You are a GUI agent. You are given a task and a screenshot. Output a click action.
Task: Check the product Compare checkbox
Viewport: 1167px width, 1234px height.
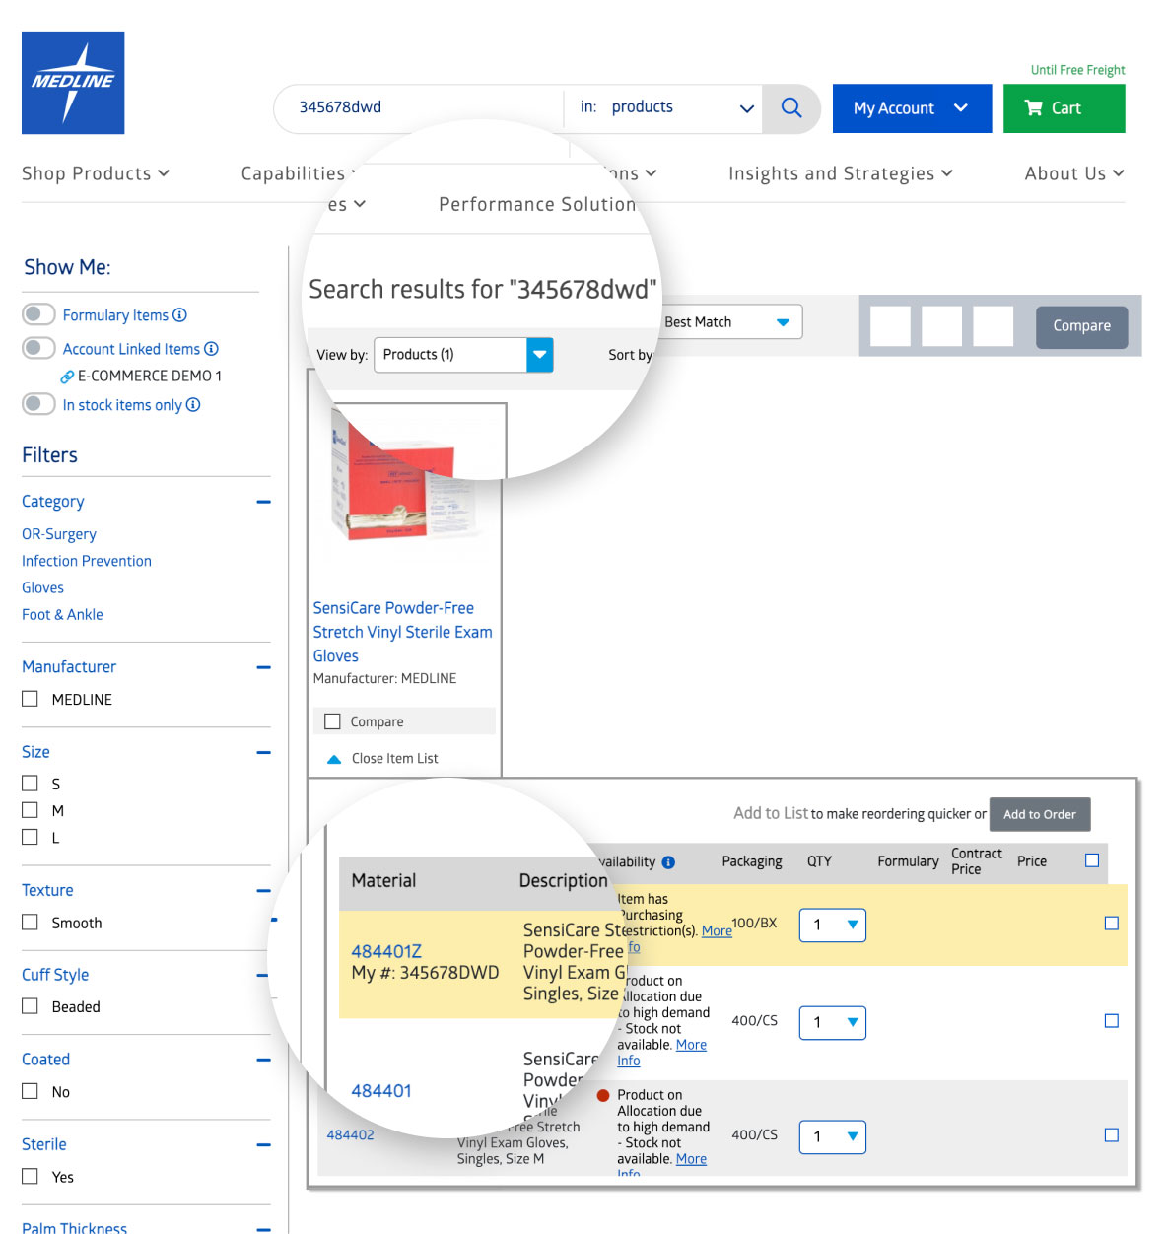coord(332,721)
